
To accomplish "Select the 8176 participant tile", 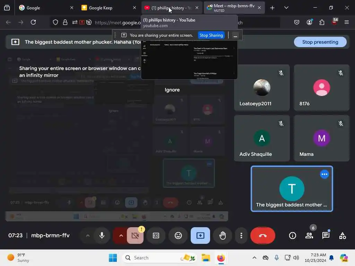I will point(321,88).
